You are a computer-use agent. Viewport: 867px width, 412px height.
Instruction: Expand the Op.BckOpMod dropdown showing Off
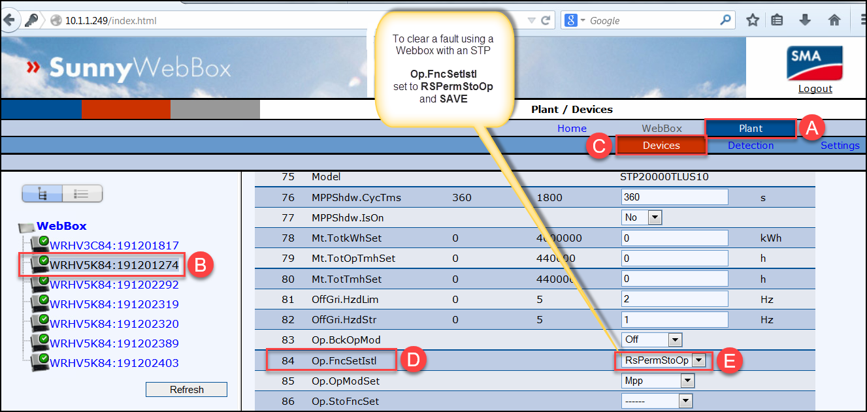click(x=677, y=340)
